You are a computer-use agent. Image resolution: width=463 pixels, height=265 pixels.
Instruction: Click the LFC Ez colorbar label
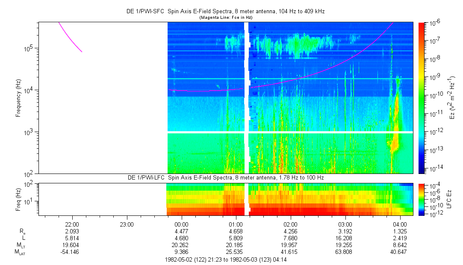[x=449, y=199]
